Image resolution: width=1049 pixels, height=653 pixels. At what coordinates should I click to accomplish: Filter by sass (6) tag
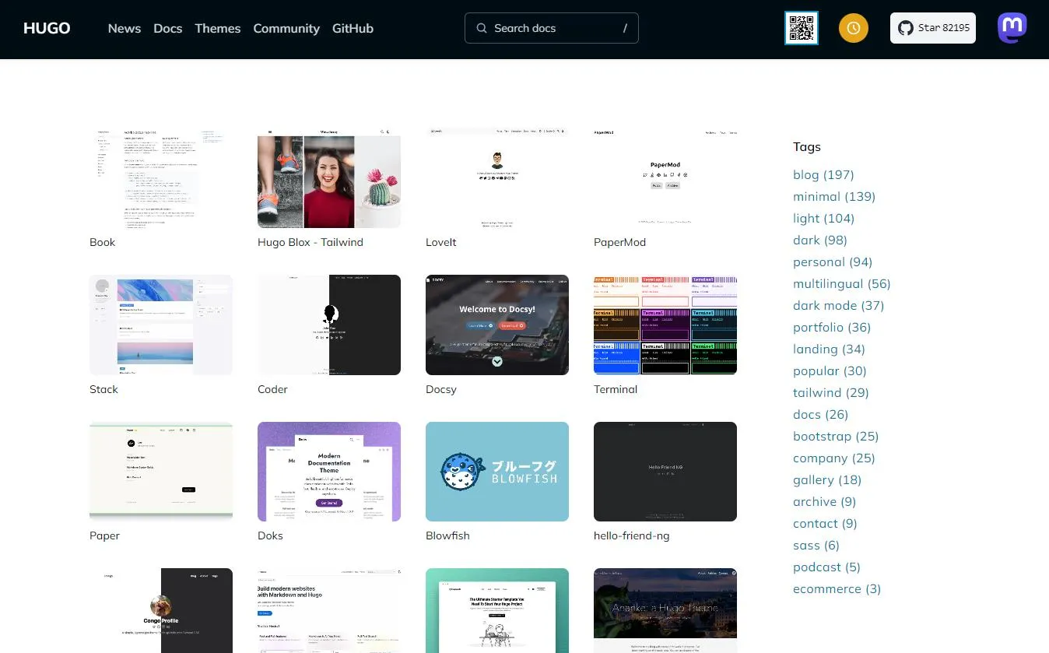(816, 545)
